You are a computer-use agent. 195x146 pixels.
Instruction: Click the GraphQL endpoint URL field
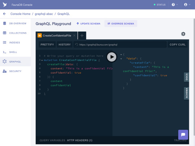point(120,45)
